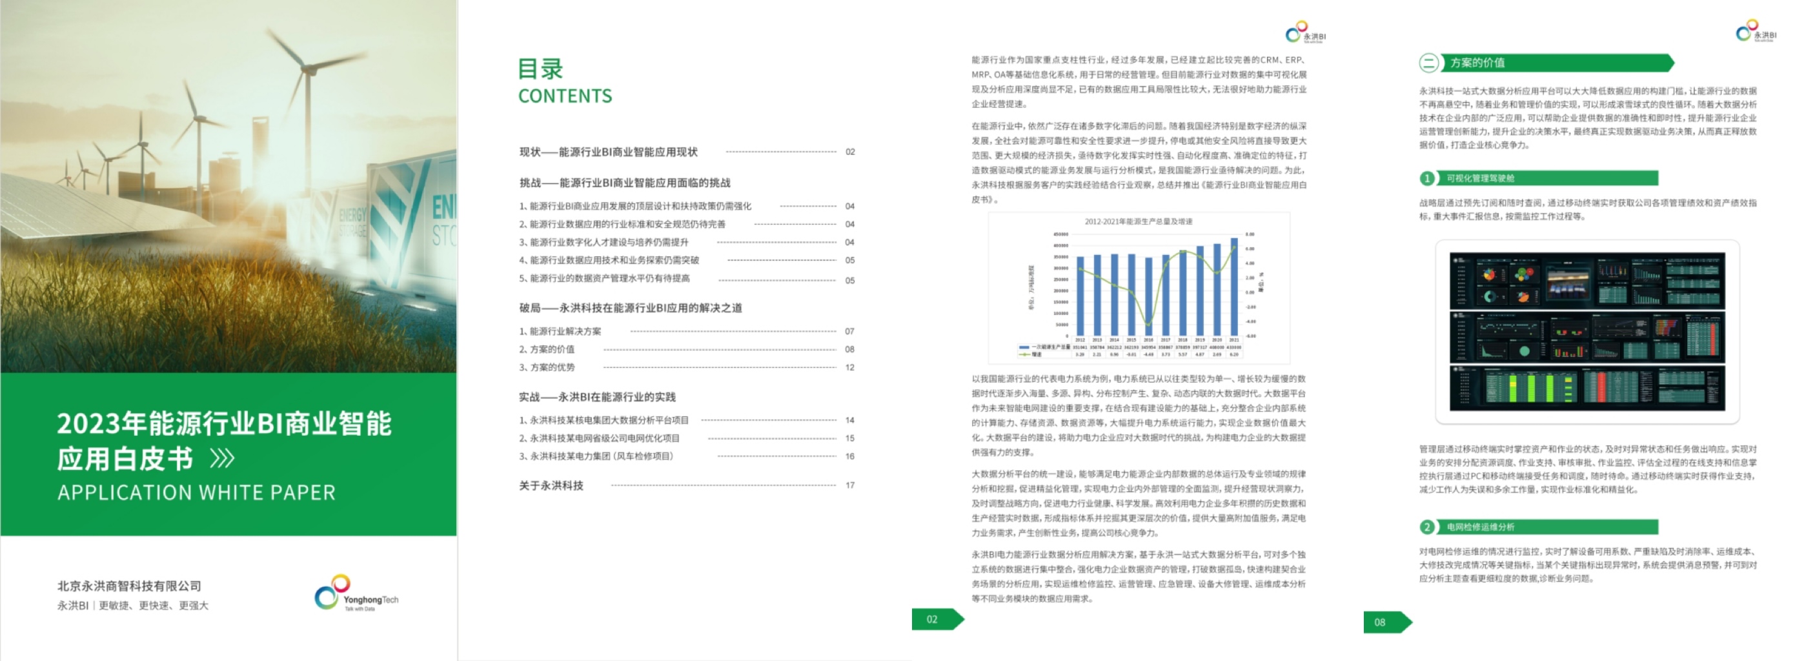1815x661 pixels.
Task: Select the wind turbine cover photo
Action: point(228,186)
